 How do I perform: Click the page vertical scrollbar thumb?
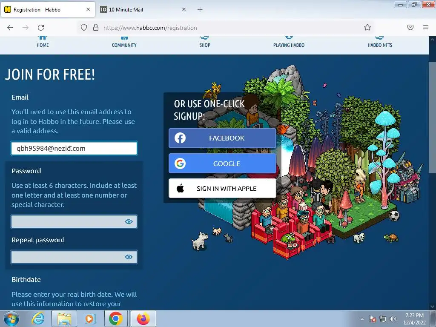[x=432, y=117]
